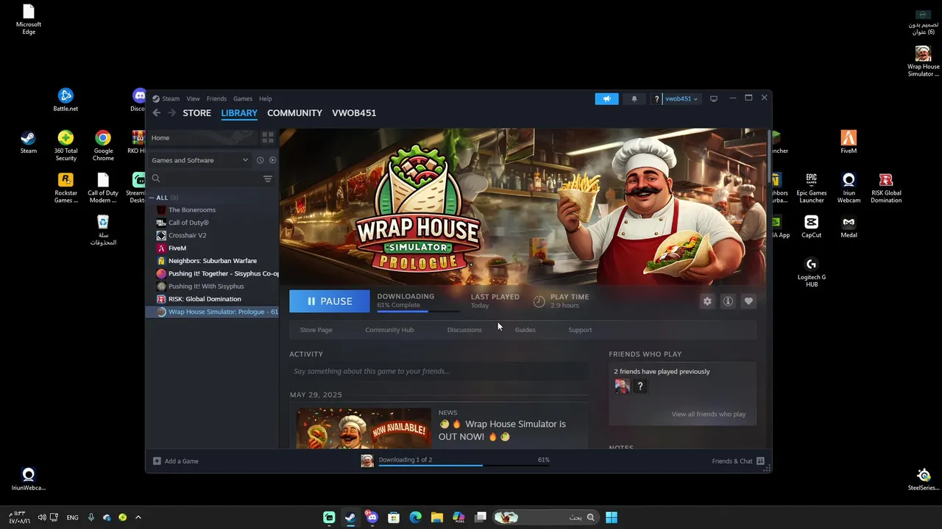942x529 pixels.
Task: Show hidden system tray icons chevron
Action: tap(138, 517)
